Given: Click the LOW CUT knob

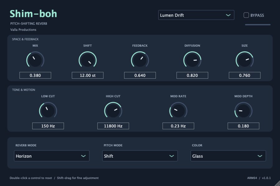Looking at the screenshot, I should 48,111.
